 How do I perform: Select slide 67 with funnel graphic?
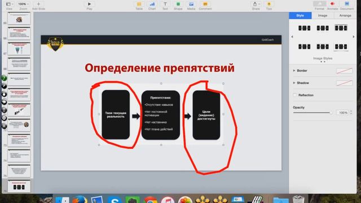point(19,49)
